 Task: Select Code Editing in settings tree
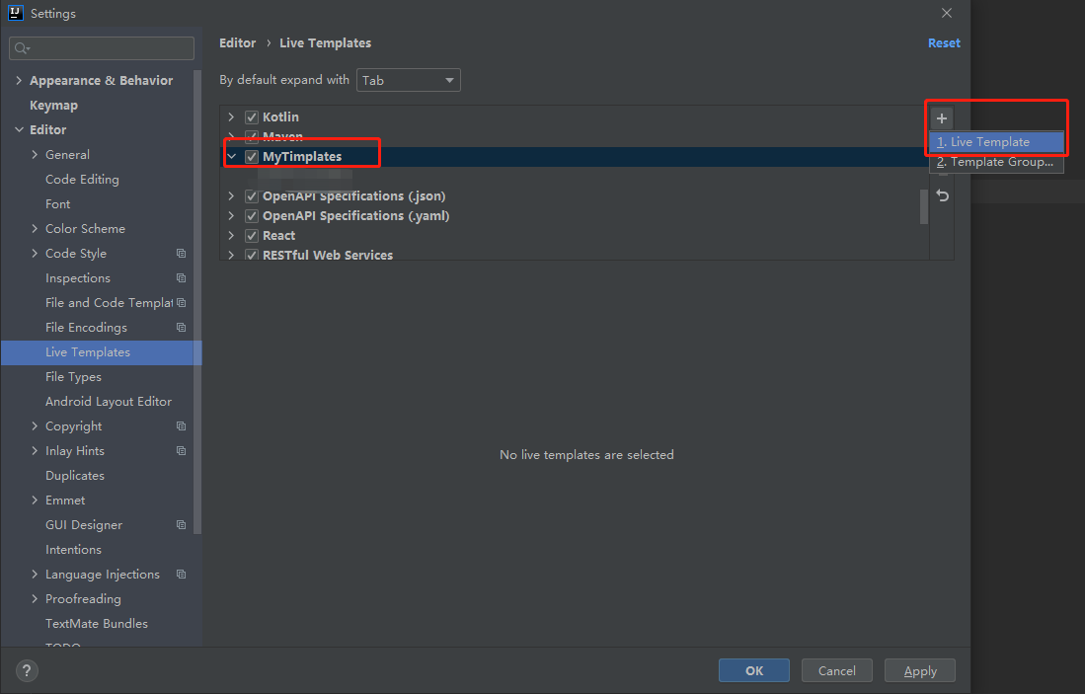pos(82,180)
